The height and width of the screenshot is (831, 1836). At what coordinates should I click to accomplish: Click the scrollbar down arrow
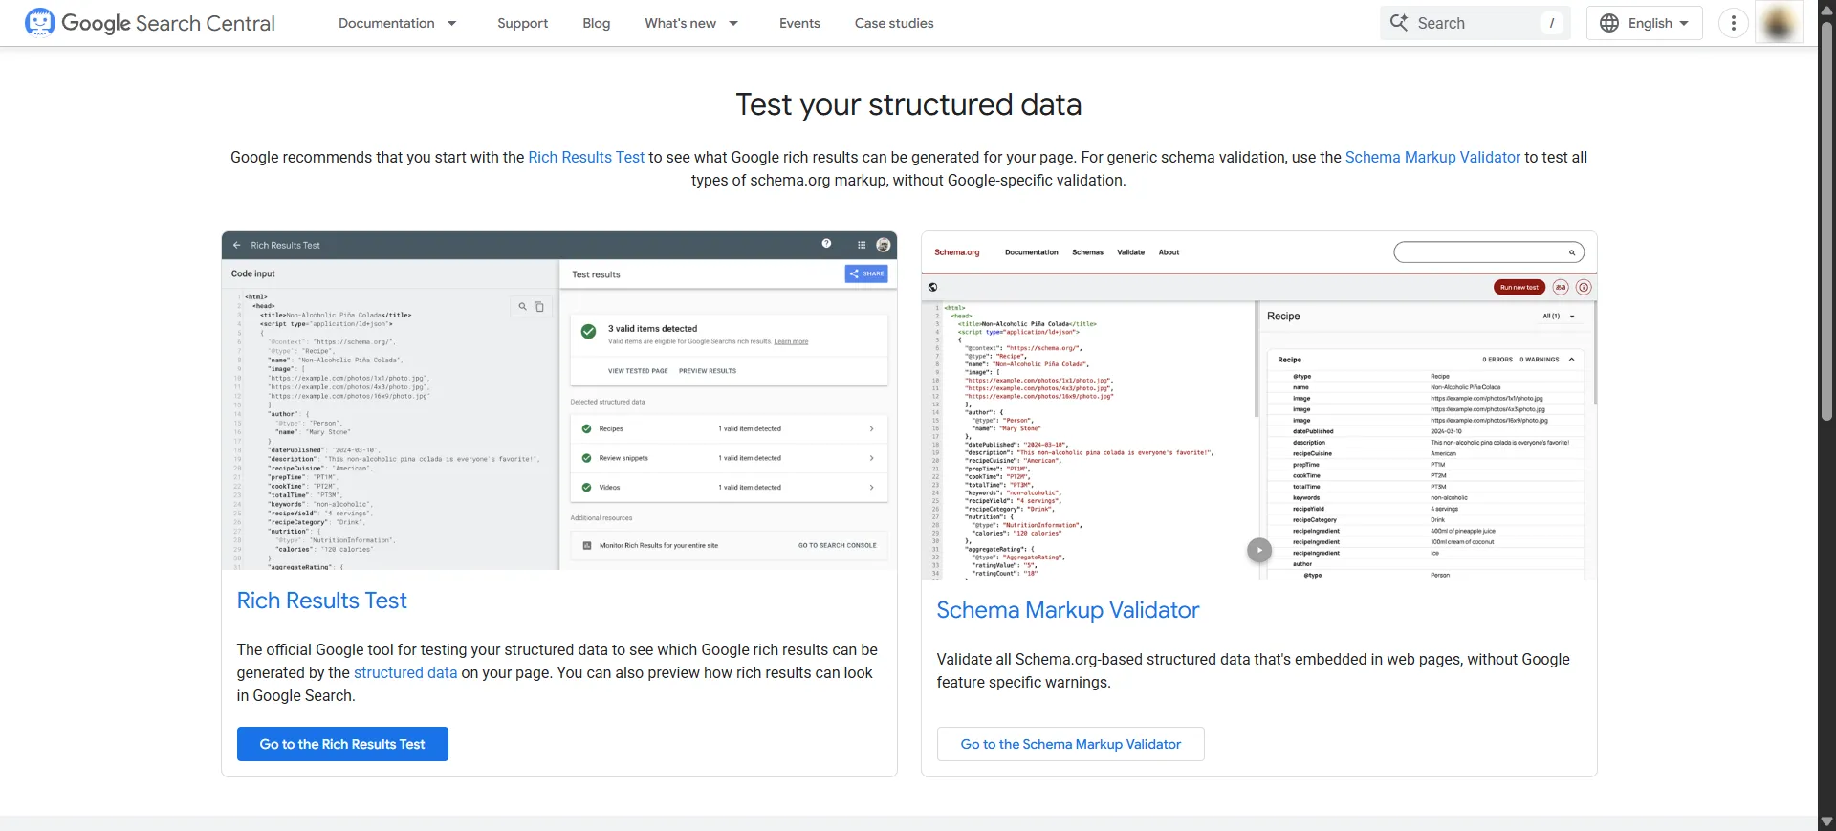[x=1826, y=821]
